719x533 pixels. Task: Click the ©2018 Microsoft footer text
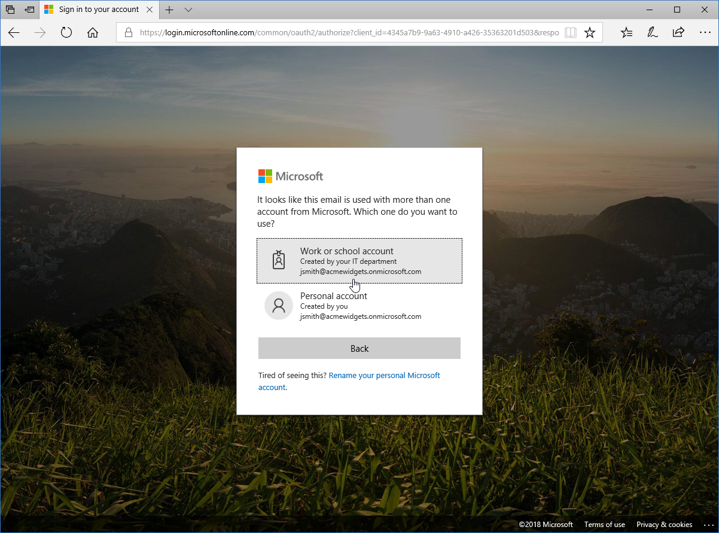point(546,525)
